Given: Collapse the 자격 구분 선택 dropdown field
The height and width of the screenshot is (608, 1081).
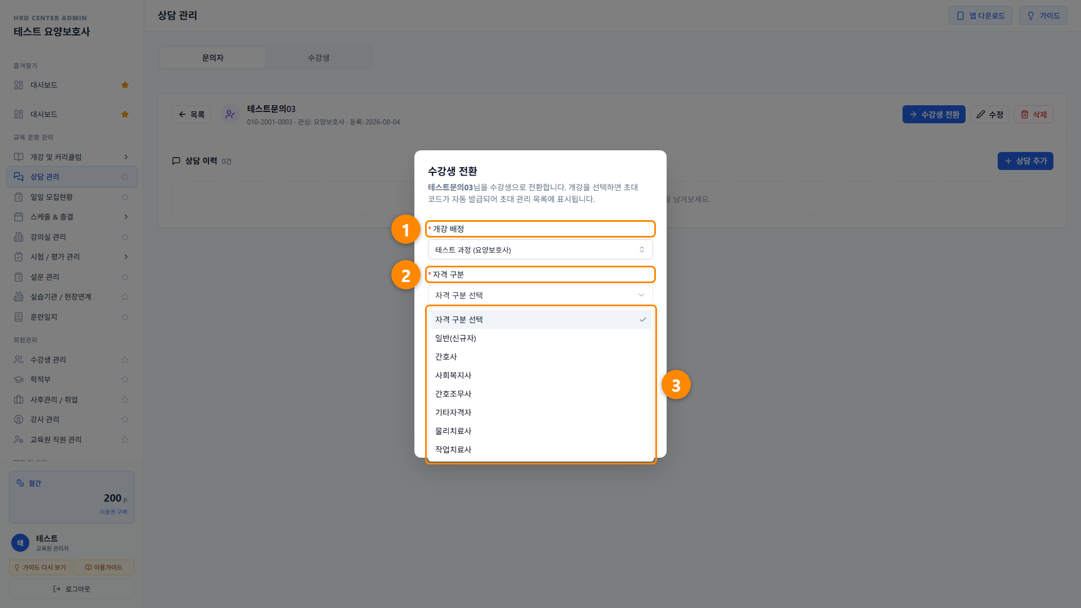Looking at the screenshot, I should coord(540,295).
